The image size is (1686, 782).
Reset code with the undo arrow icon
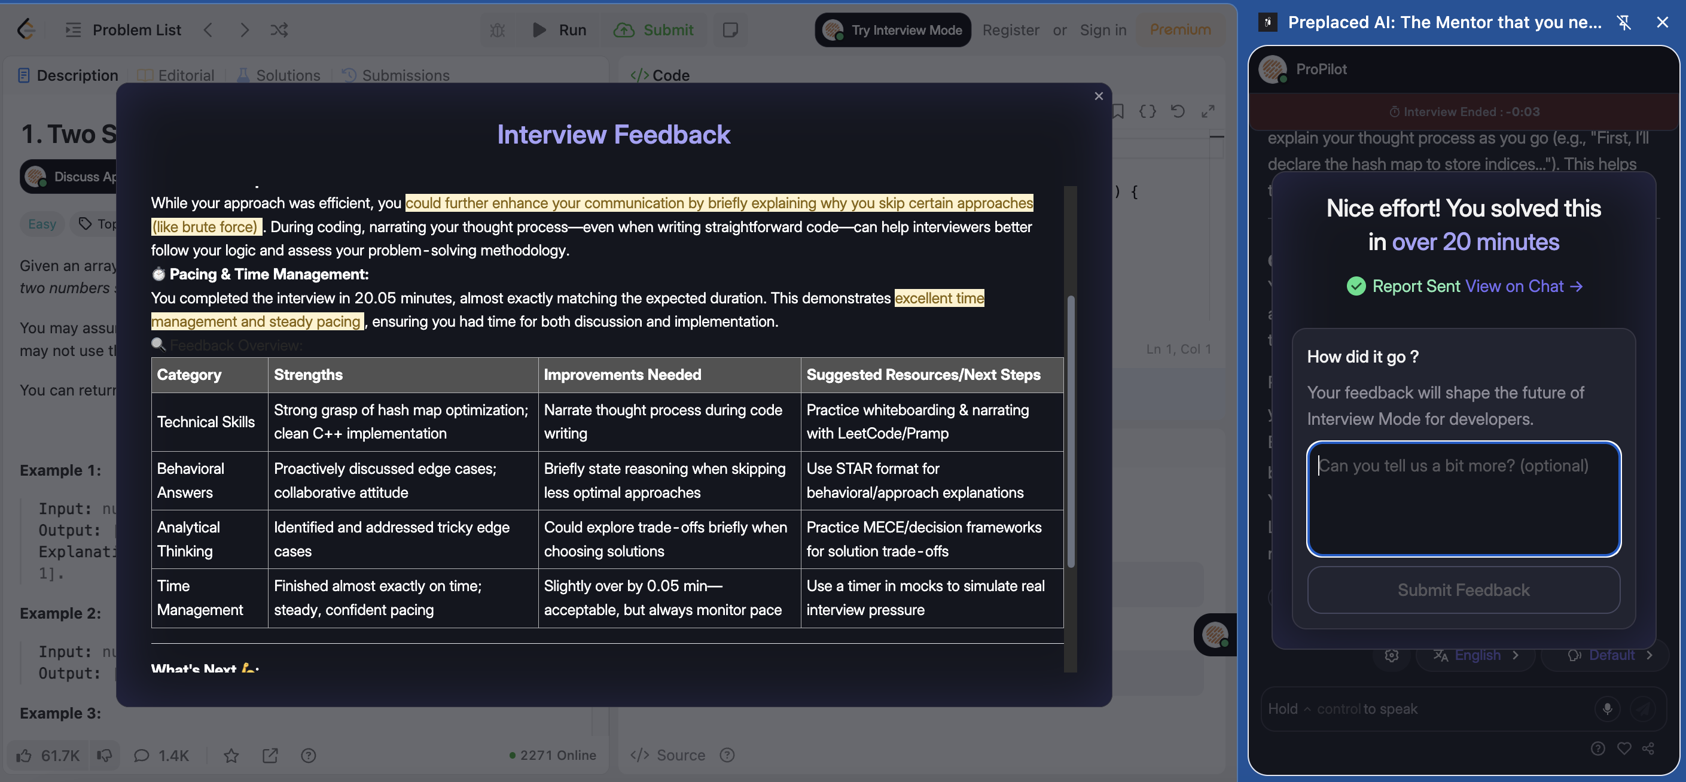1178,111
